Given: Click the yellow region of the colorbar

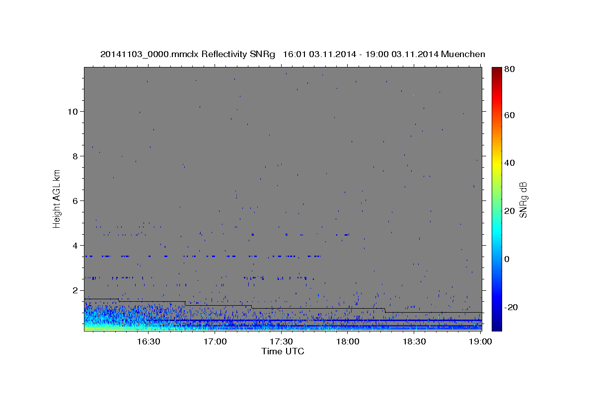Looking at the screenshot, I should [497, 164].
